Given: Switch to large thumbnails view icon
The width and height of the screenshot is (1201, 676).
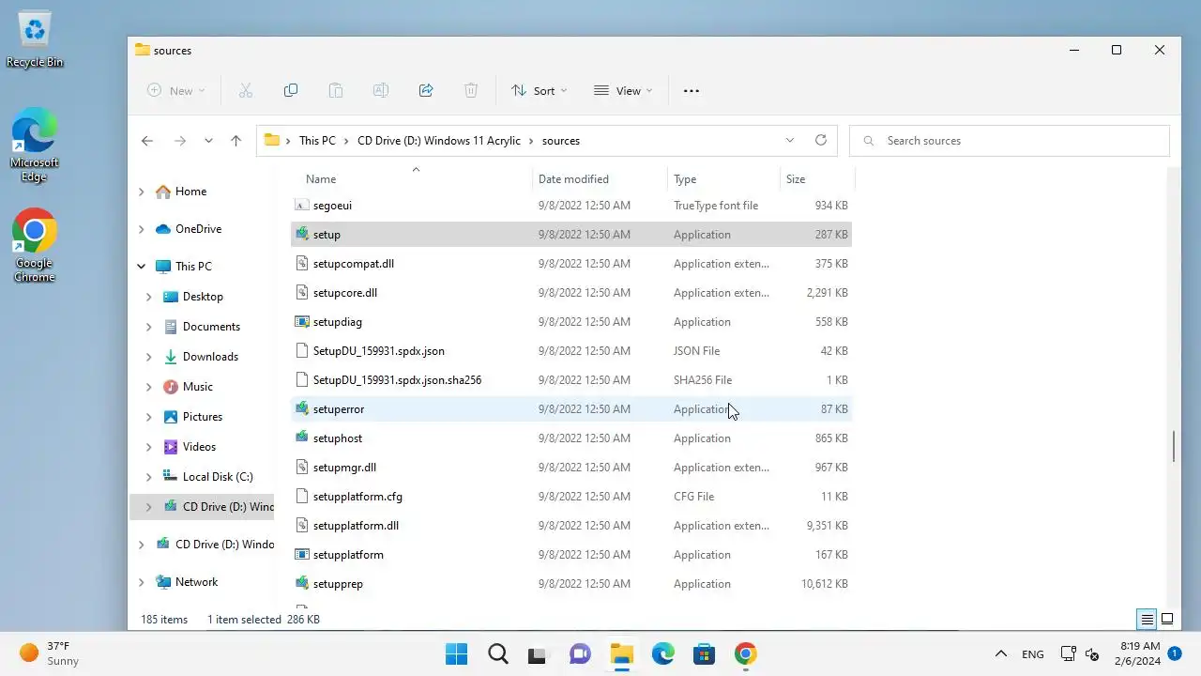Looking at the screenshot, I should tap(1167, 620).
